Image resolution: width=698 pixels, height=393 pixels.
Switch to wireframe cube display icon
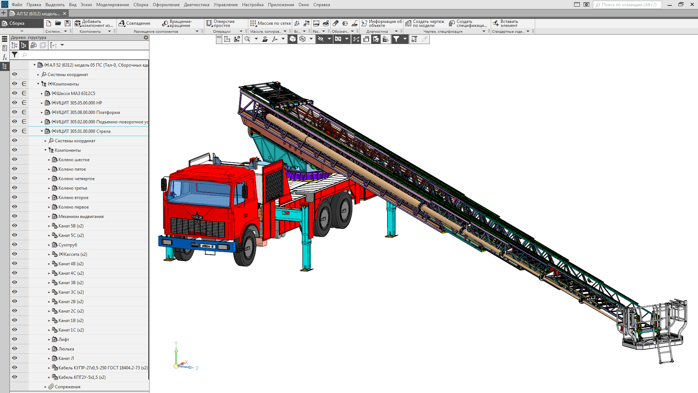click(302, 39)
